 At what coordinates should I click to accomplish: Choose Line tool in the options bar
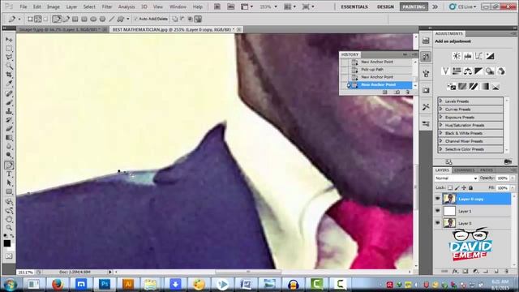click(112, 19)
